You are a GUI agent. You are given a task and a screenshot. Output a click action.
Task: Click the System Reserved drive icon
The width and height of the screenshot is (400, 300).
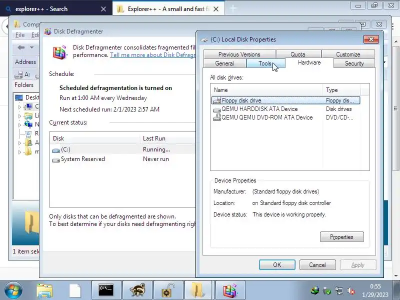point(56,160)
